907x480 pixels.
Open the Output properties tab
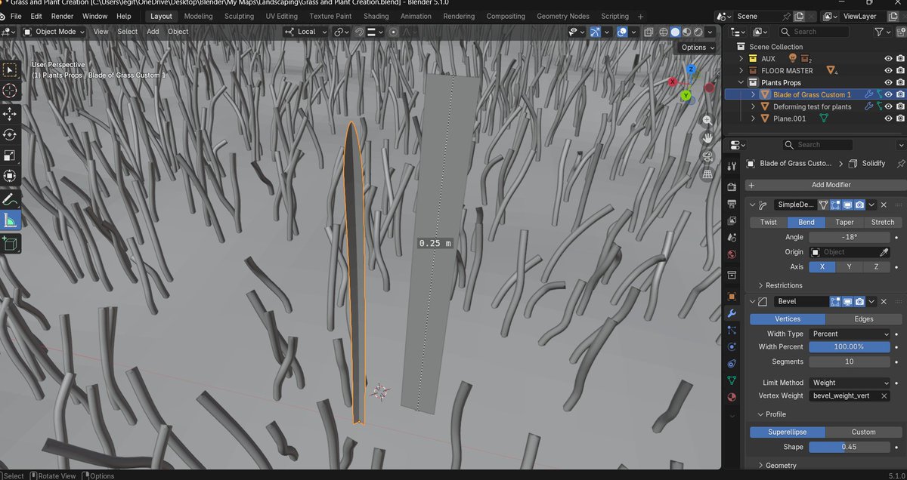(732, 204)
